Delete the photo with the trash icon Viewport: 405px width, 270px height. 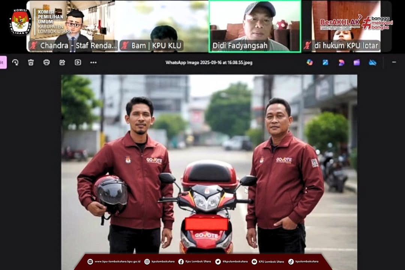click(31, 62)
